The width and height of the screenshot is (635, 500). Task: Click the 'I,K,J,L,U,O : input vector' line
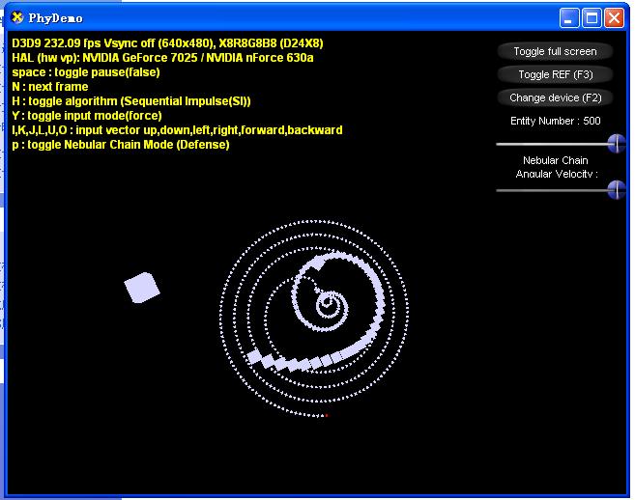tap(177, 130)
